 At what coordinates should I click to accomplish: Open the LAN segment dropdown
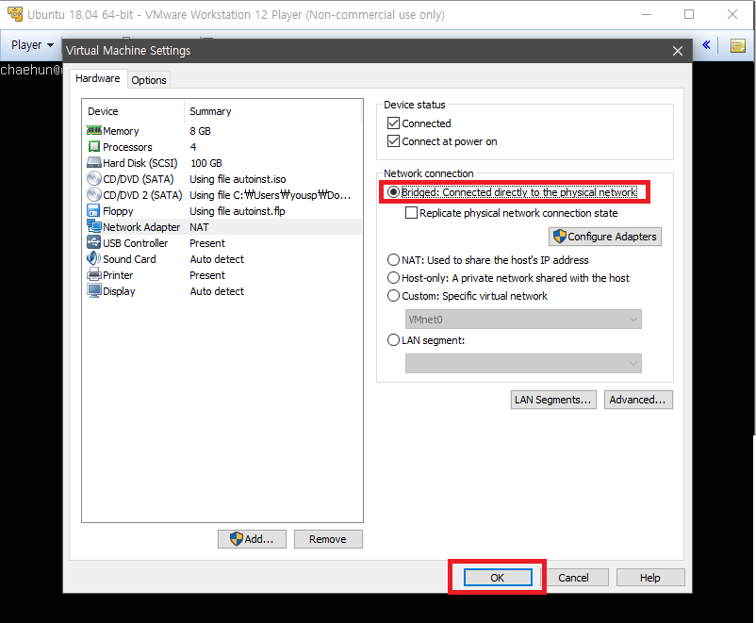pos(523,364)
